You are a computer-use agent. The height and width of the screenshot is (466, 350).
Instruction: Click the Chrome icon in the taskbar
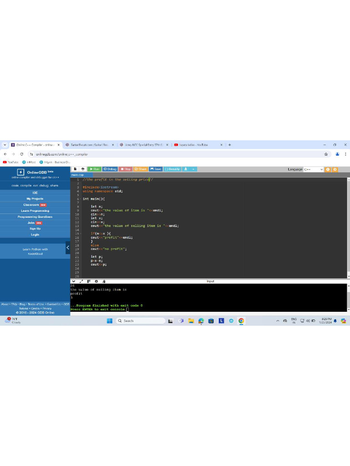point(242,321)
